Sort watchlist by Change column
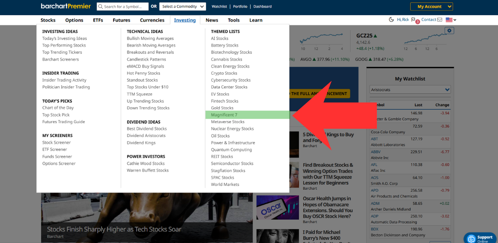 442,105
